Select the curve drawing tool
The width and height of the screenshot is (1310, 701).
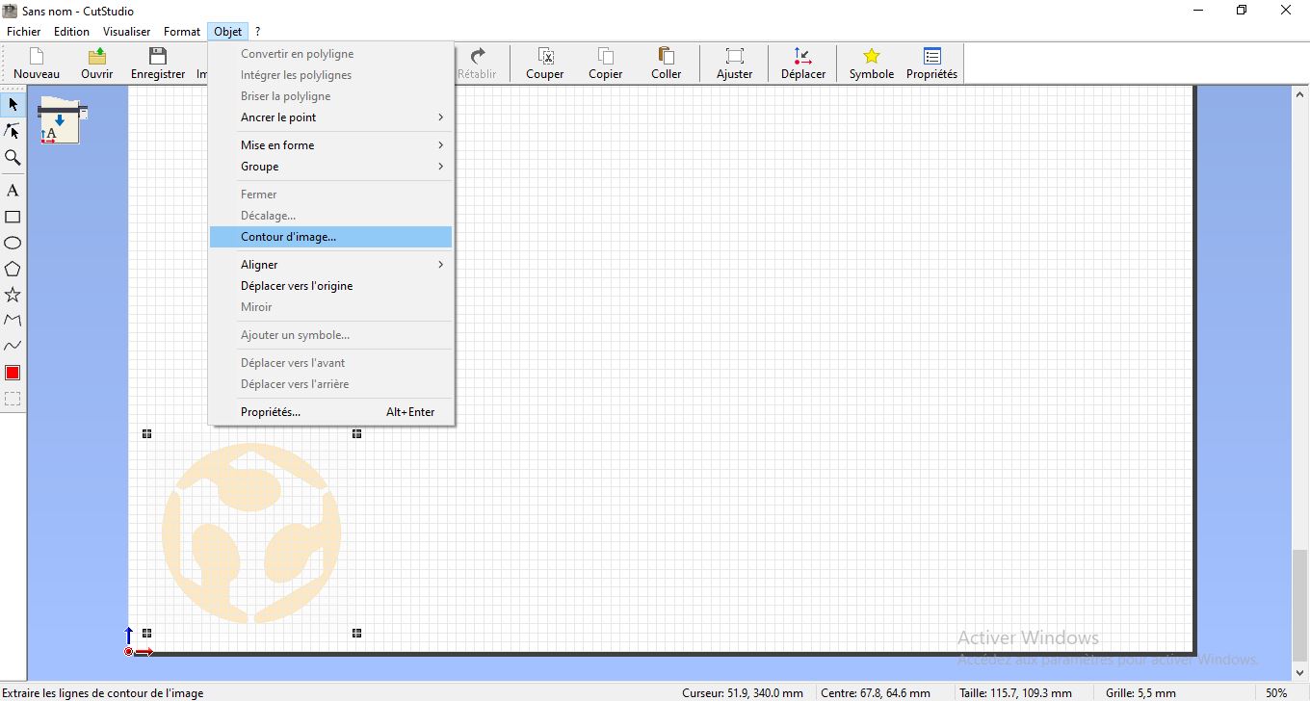tap(13, 346)
